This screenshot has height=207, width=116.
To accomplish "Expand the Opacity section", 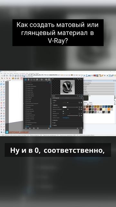I will point(54,125).
